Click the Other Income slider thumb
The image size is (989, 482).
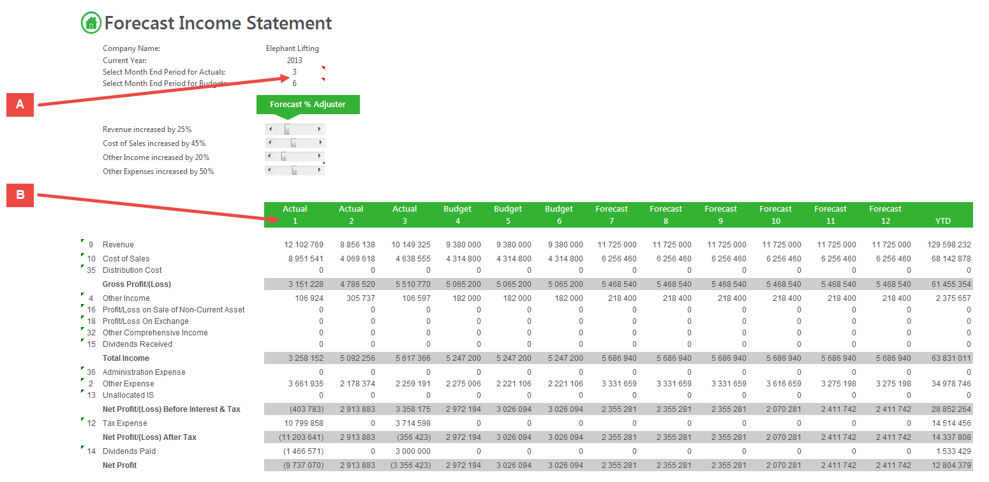(284, 157)
